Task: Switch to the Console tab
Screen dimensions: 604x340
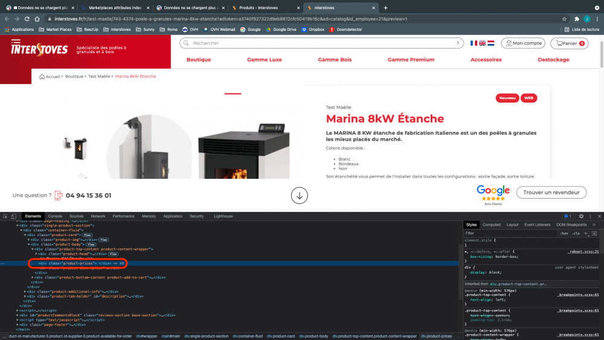Action: [55, 216]
